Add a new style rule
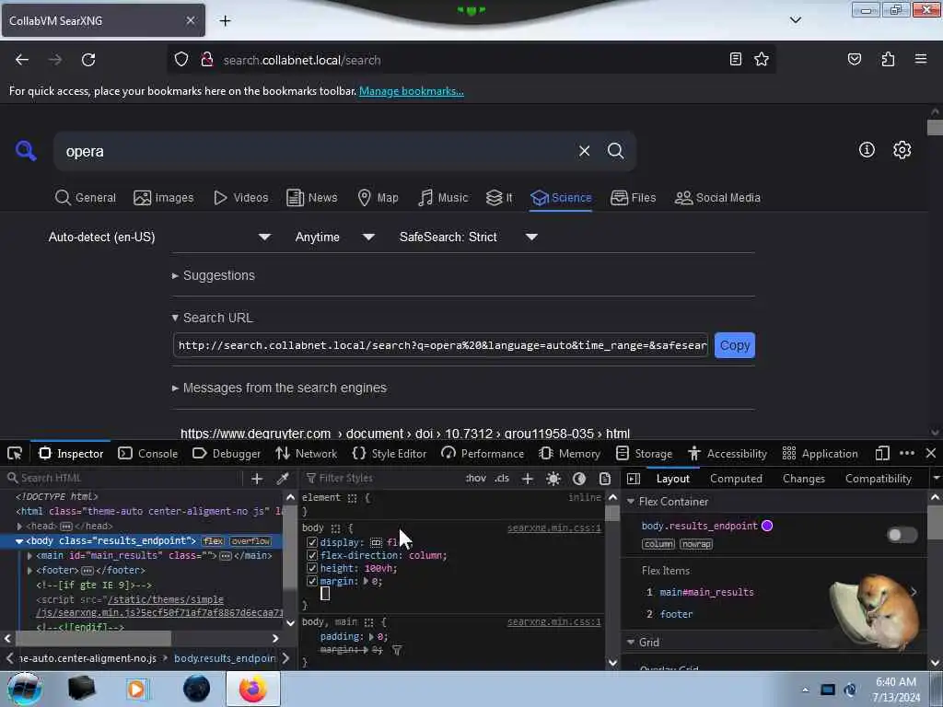 click(x=528, y=479)
